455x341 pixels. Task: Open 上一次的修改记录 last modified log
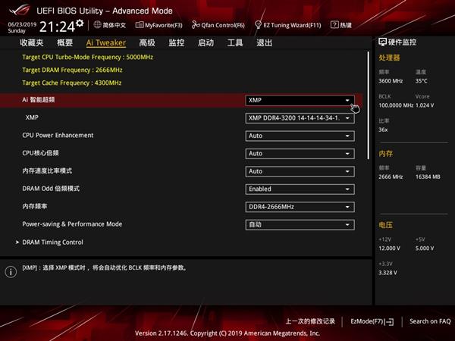tap(310, 321)
